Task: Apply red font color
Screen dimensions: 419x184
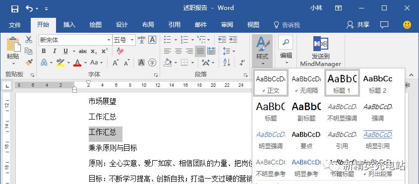Action: point(77,62)
